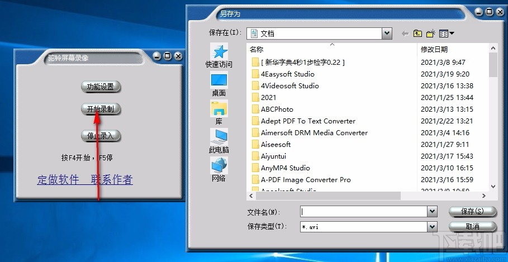Close the 驼铃屏幕录像 window

point(178,56)
